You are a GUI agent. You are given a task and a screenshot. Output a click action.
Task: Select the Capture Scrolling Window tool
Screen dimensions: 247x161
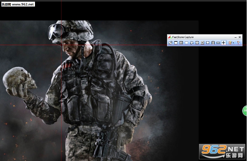coord(202,42)
